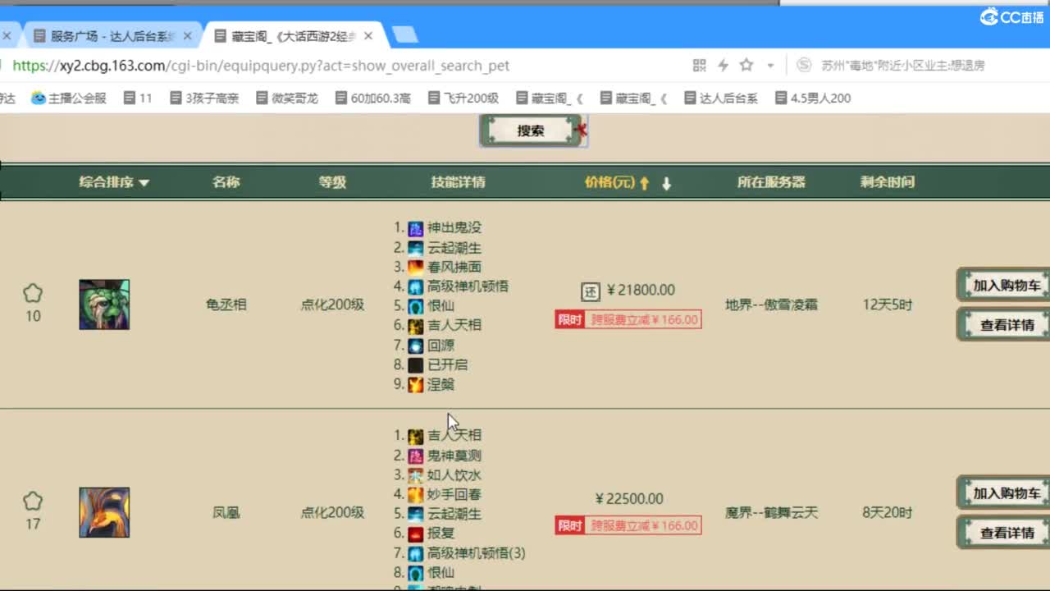The image size is (1050, 591).
Task: View 凤凰 details with 查看详情
Action: 1005,532
